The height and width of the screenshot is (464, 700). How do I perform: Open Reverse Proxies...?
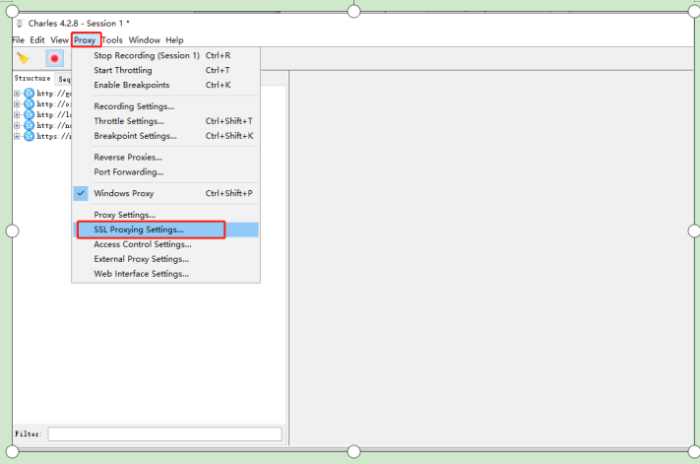coord(165,158)
